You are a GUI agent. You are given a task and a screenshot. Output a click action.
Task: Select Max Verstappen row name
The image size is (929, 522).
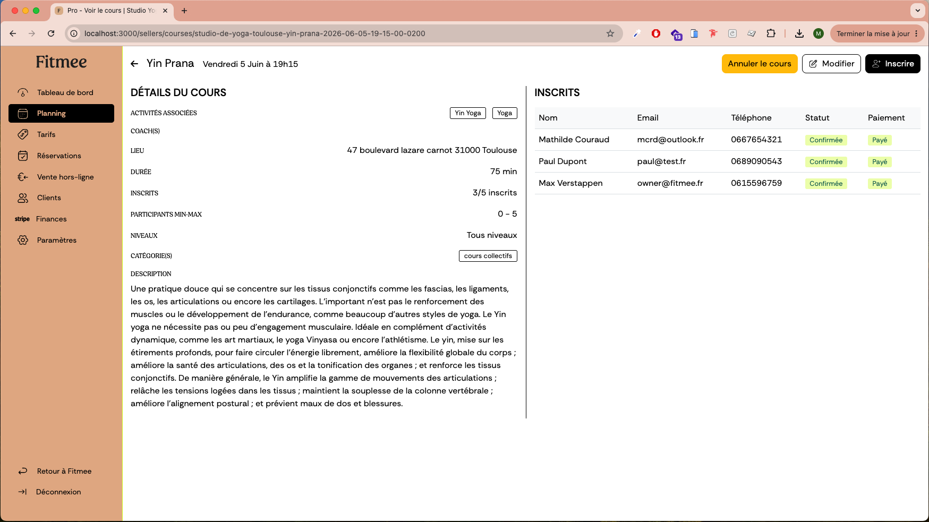pos(570,183)
